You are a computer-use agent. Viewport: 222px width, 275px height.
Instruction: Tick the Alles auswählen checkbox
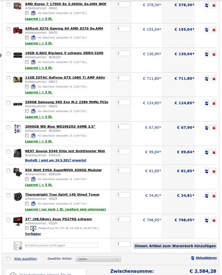tap(8, 259)
